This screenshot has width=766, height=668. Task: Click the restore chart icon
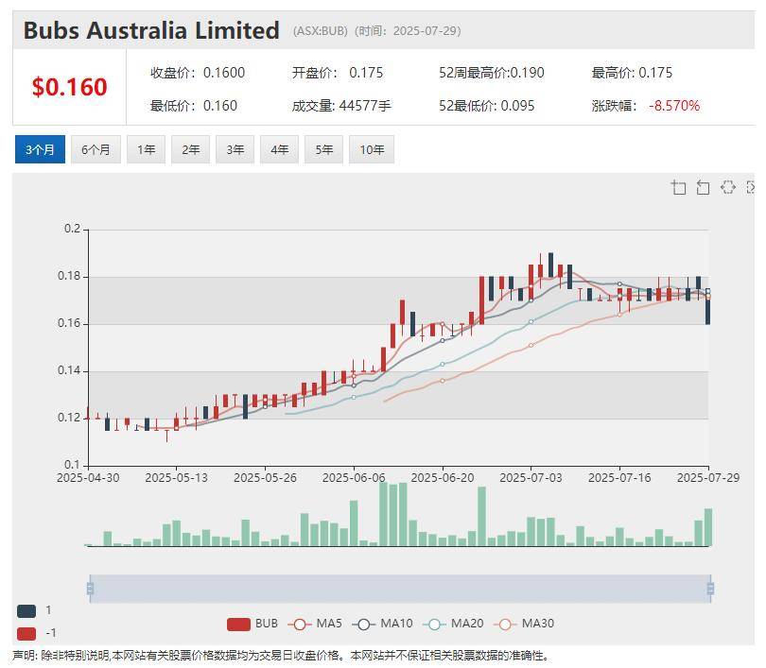728,187
